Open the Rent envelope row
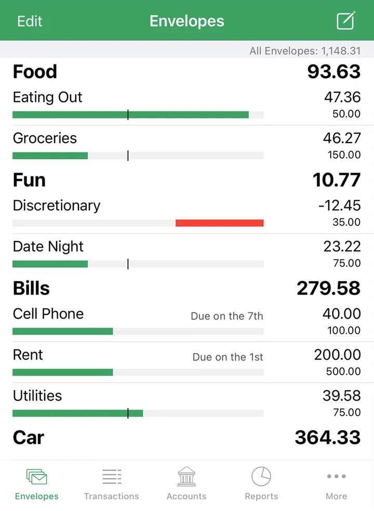Viewport: 374px width, 511px height. (187, 362)
